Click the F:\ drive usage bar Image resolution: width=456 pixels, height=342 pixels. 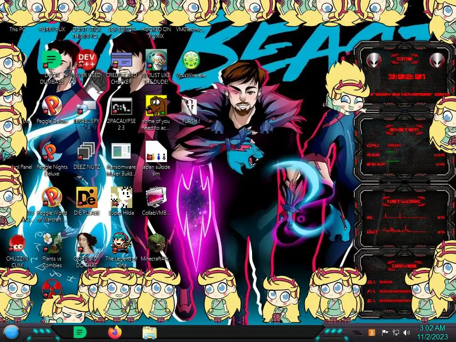coord(395,291)
